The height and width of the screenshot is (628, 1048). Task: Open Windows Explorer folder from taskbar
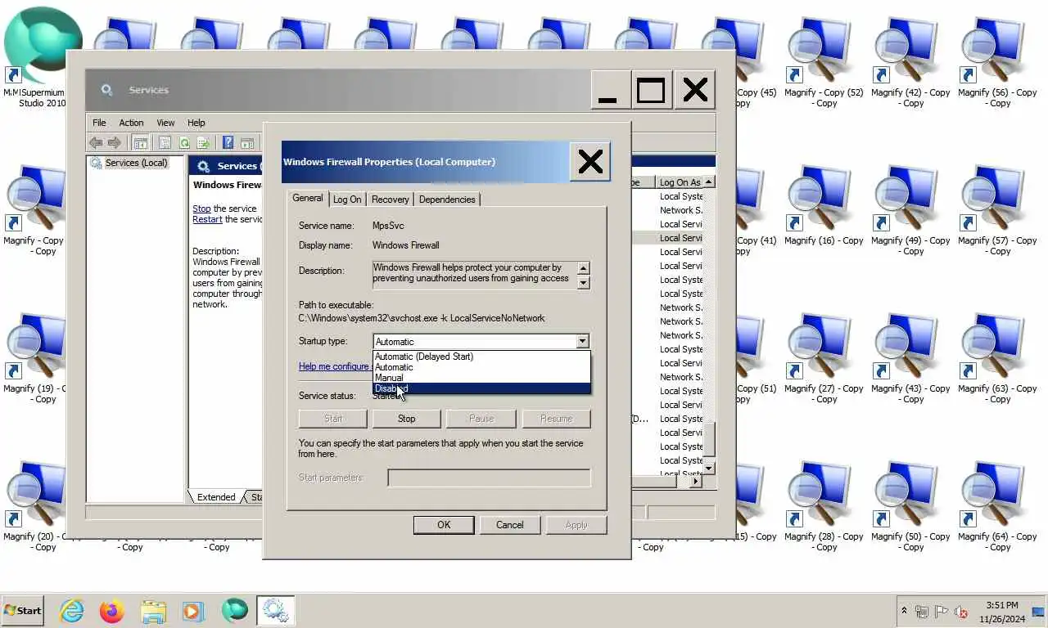click(x=153, y=611)
